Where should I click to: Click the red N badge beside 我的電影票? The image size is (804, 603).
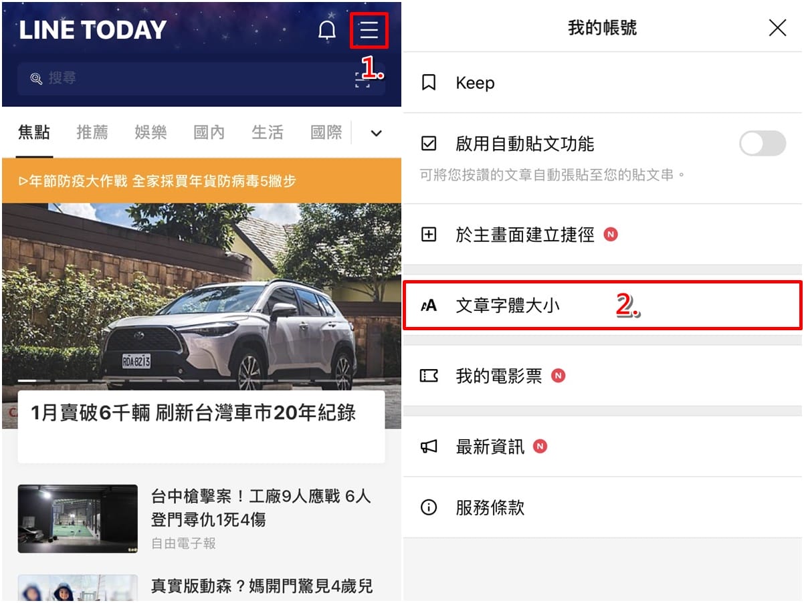[558, 376]
